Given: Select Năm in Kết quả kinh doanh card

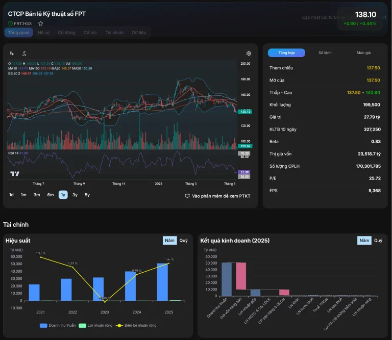Looking at the screenshot, I should click(x=364, y=241).
